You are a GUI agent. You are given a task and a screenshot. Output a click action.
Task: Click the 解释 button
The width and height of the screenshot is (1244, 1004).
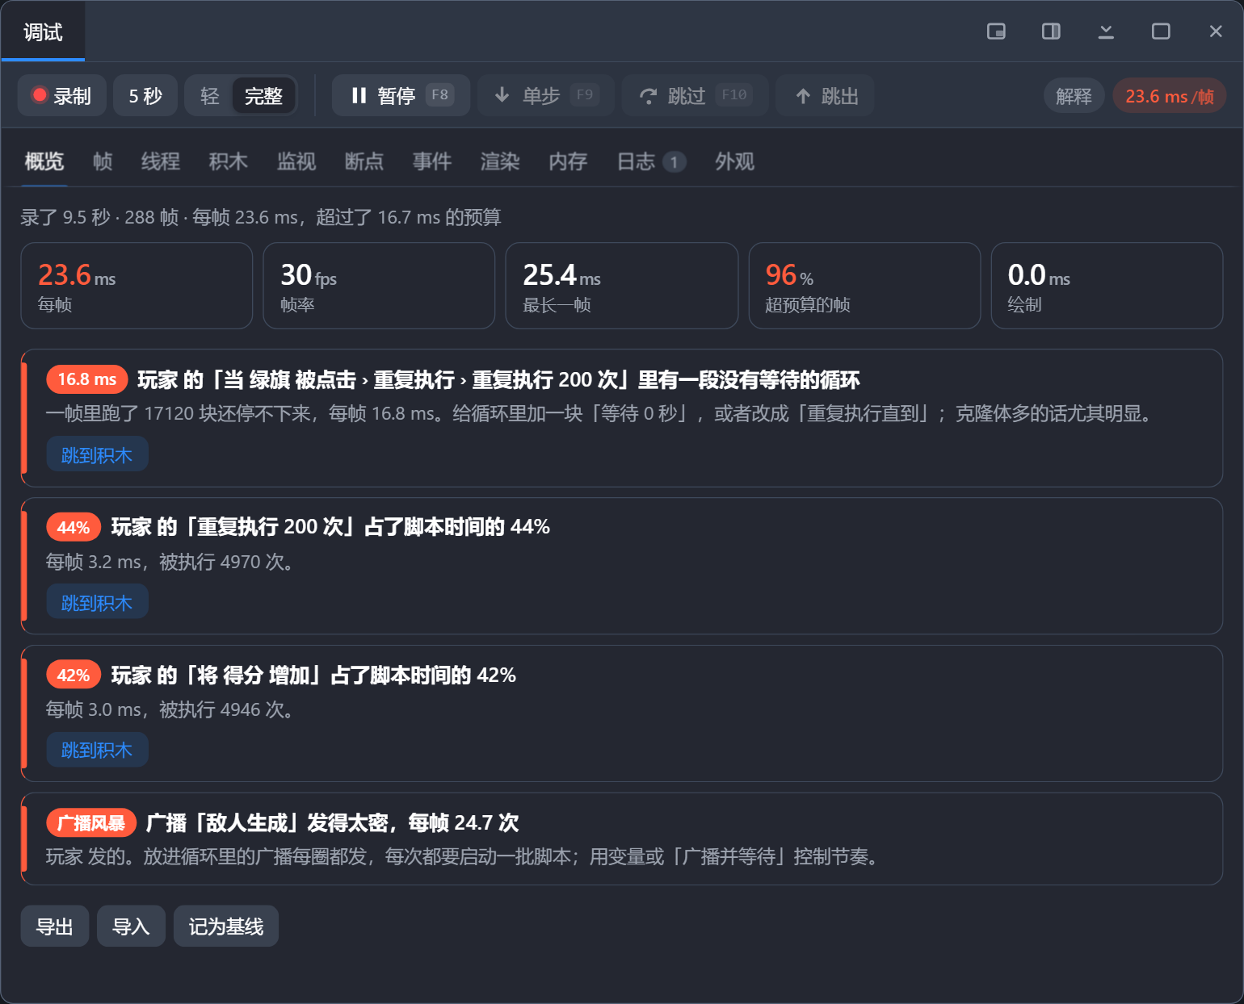coord(1074,96)
